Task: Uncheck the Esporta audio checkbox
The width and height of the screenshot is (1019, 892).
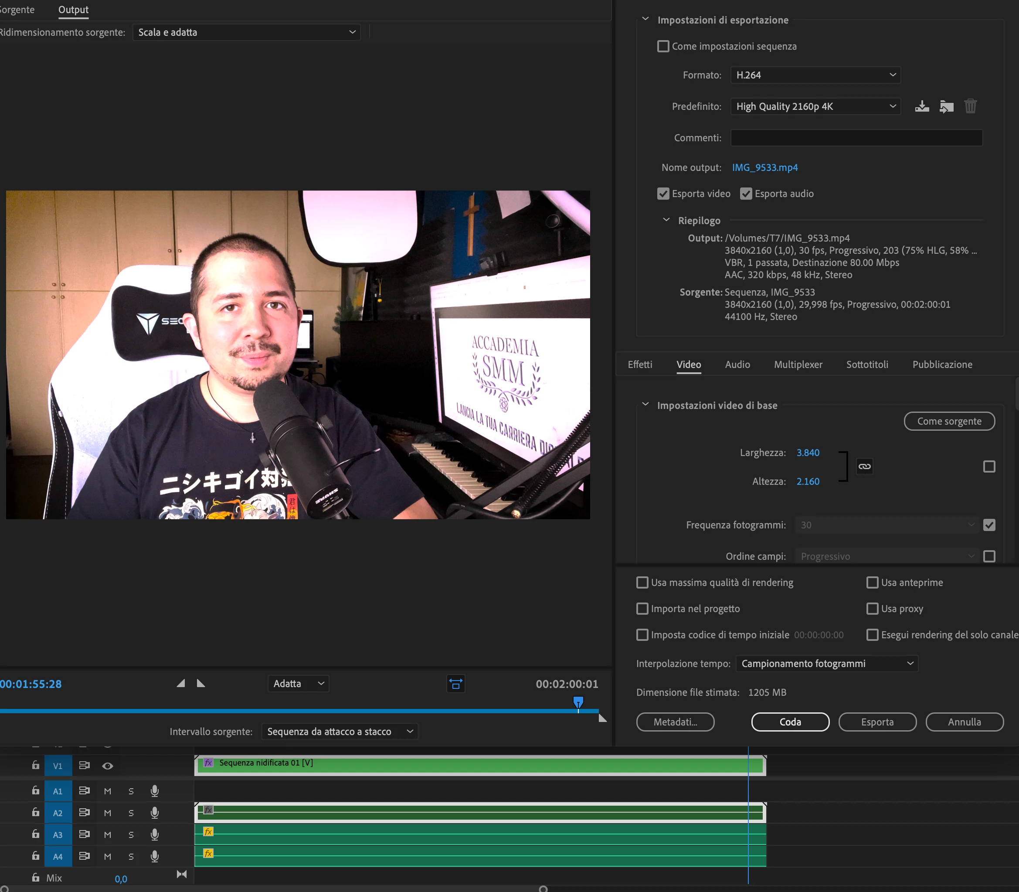Action: point(745,194)
